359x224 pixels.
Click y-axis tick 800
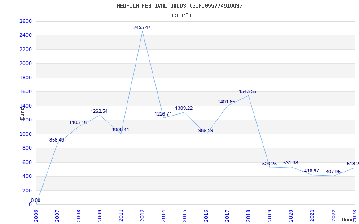(x=27, y=148)
